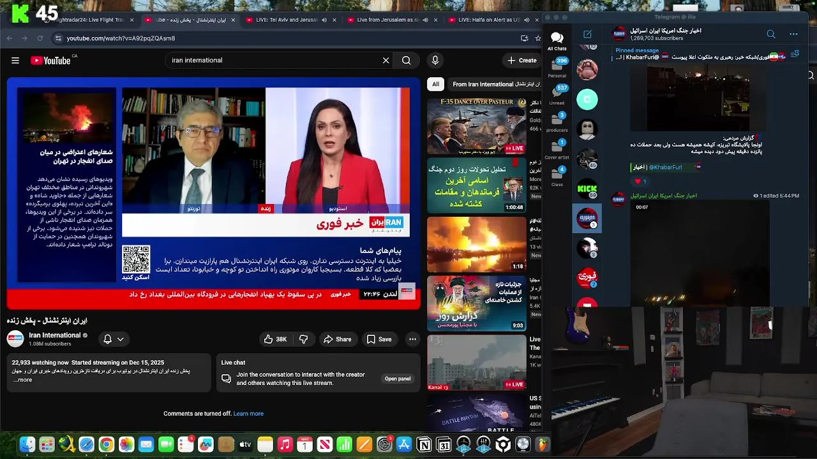Compose a new Telegram message
Viewport: 817px width, 459px height.
[x=587, y=34]
